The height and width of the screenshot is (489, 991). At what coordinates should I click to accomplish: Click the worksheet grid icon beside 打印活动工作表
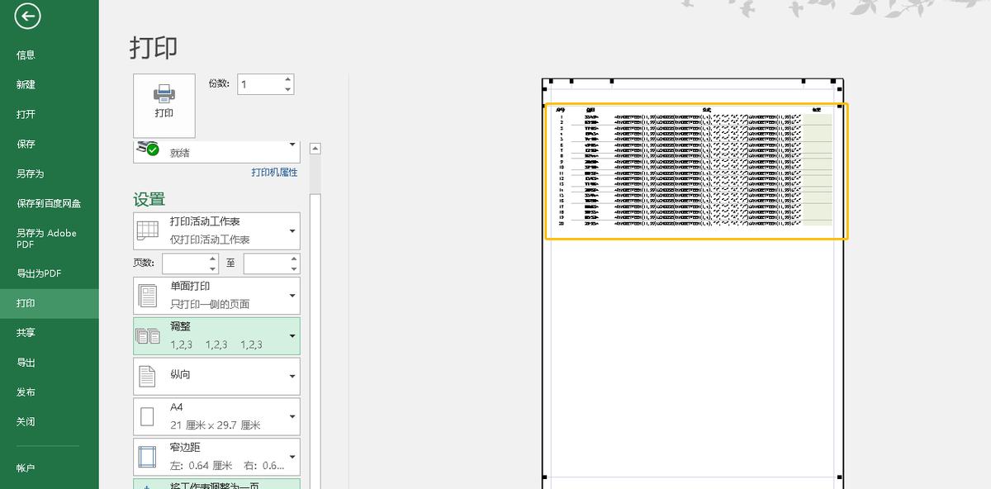[x=147, y=230]
